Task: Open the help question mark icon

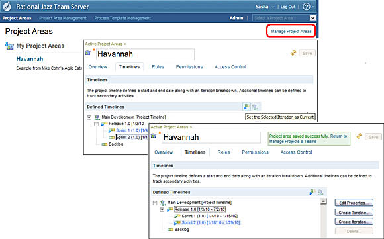Action: 307,7
